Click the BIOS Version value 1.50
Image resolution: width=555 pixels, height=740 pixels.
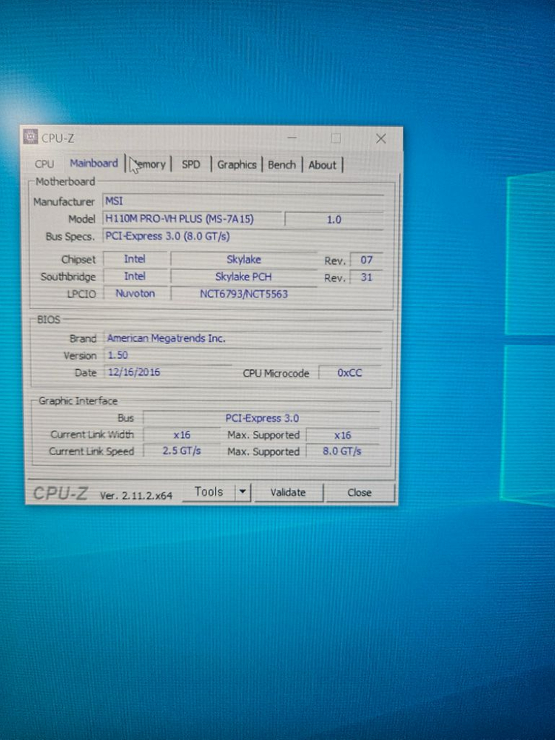click(243, 355)
